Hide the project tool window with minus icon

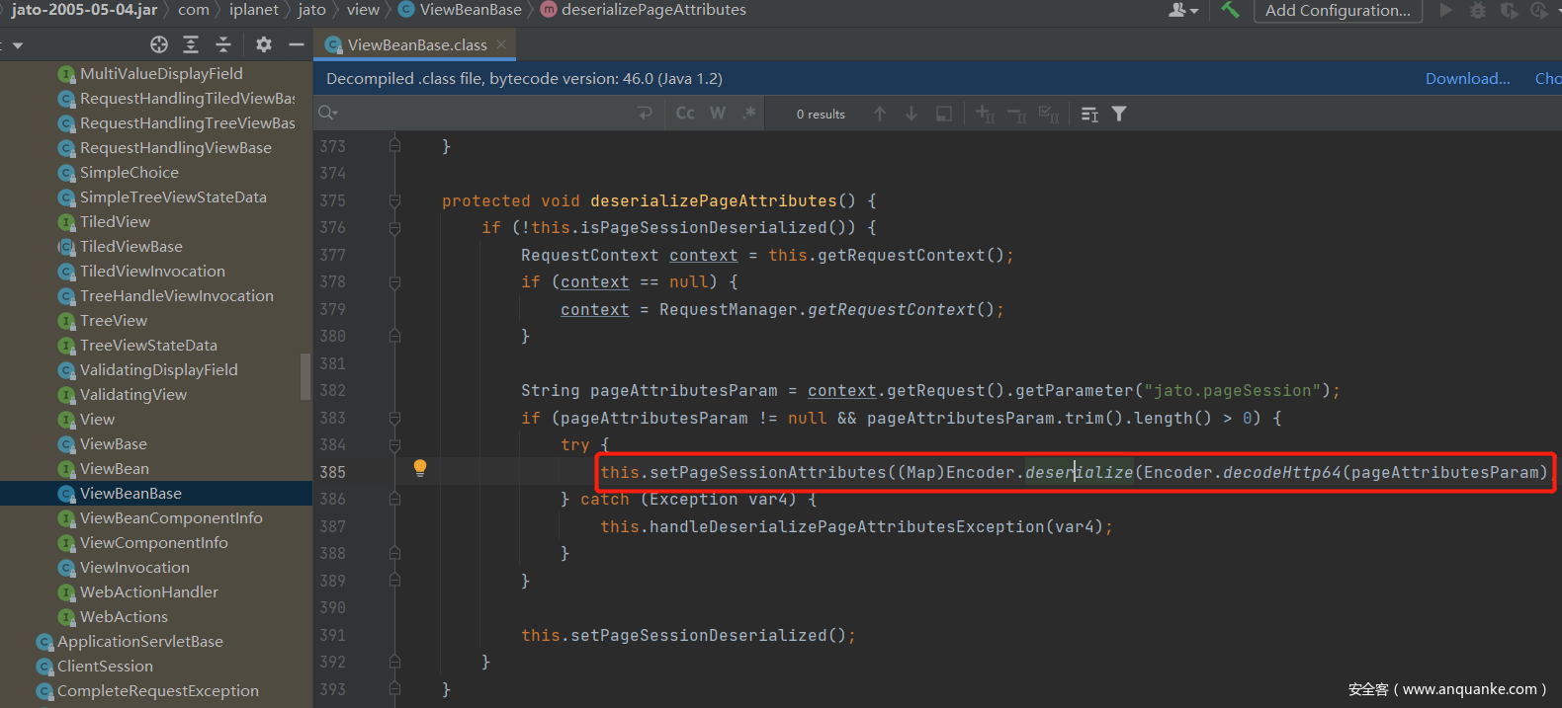point(296,44)
